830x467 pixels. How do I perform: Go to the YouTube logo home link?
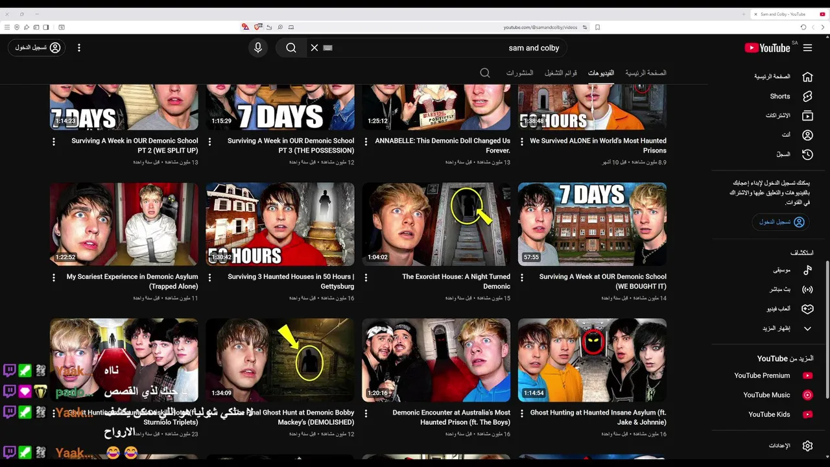pyautogui.click(x=767, y=48)
